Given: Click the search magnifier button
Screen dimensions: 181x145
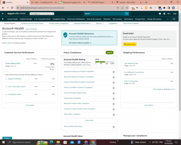Looking at the screenshot, I should tap(127, 14).
